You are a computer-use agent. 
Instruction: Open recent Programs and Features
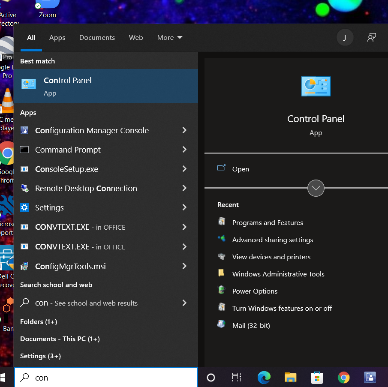268,222
